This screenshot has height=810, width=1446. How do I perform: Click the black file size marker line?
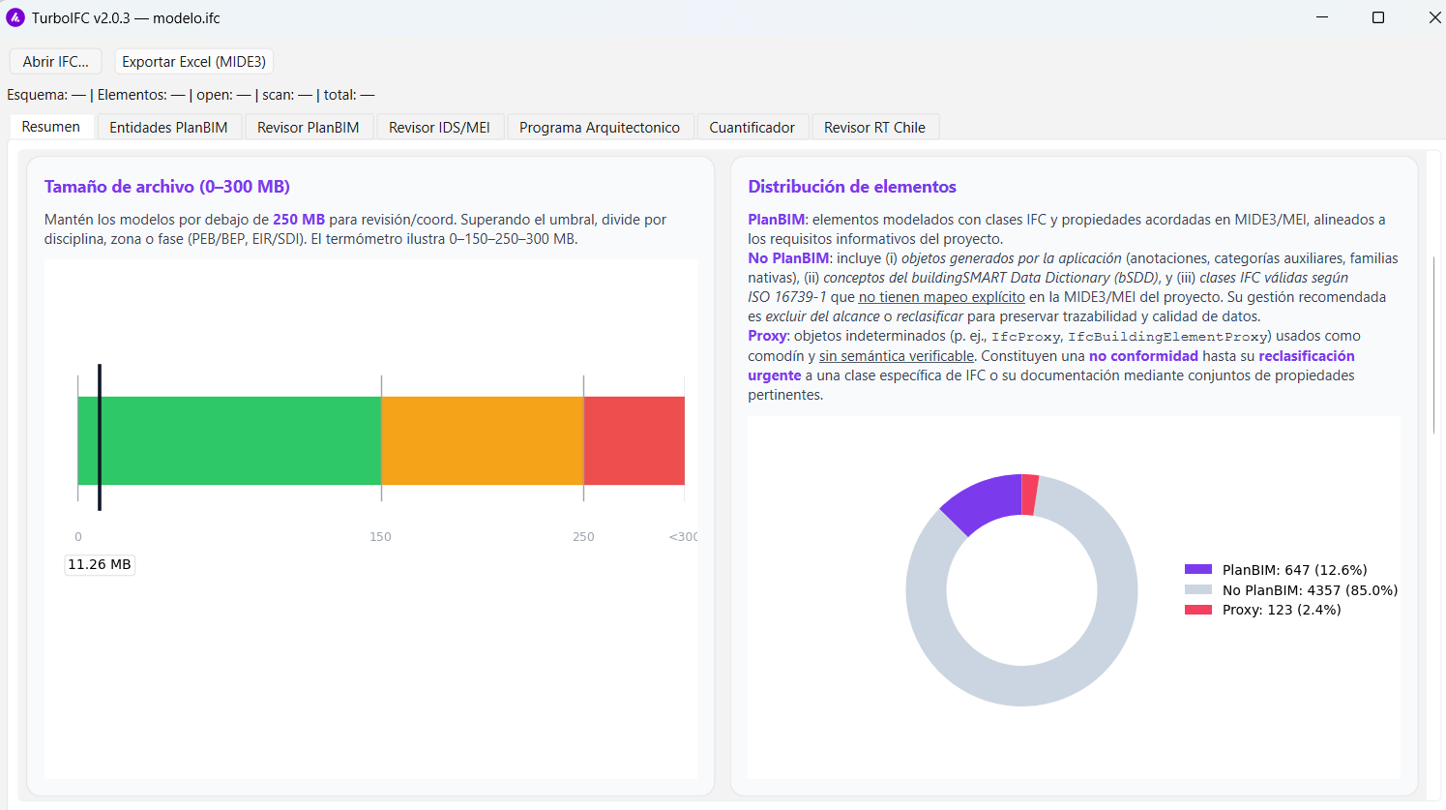click(100, 436)
